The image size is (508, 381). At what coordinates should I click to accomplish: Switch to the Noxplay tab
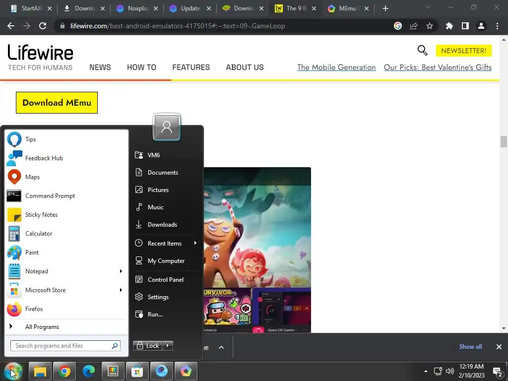point(138,8)
